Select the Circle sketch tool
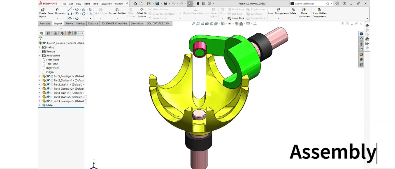Screen dimensions: 395x169 tap(77, 9)
